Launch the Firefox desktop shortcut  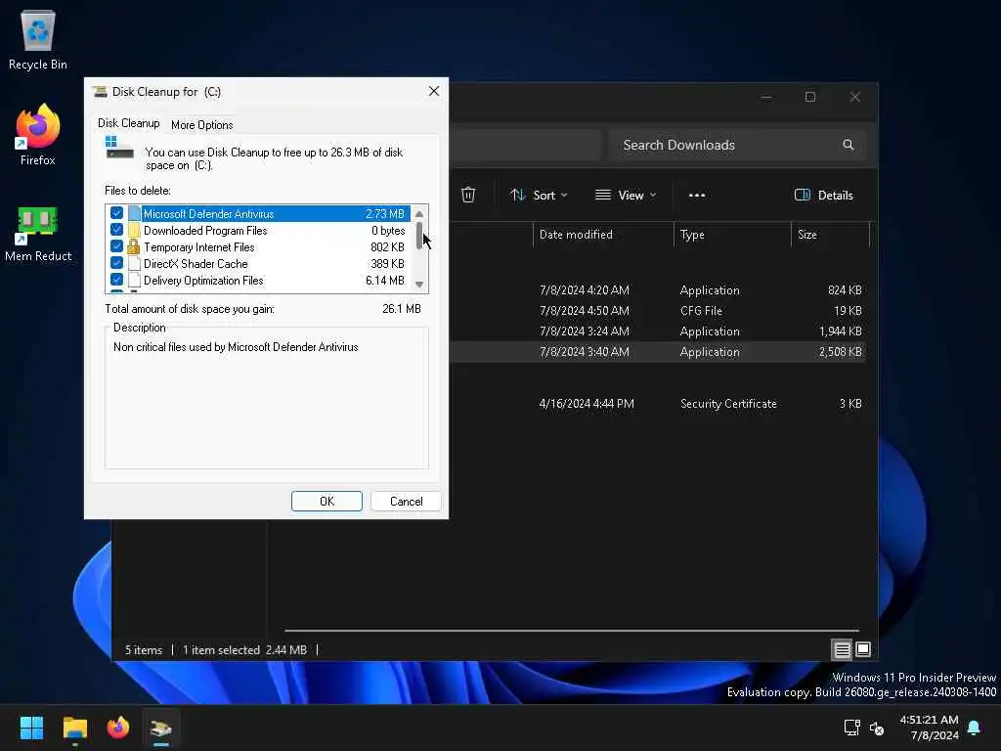click(38, 135)
